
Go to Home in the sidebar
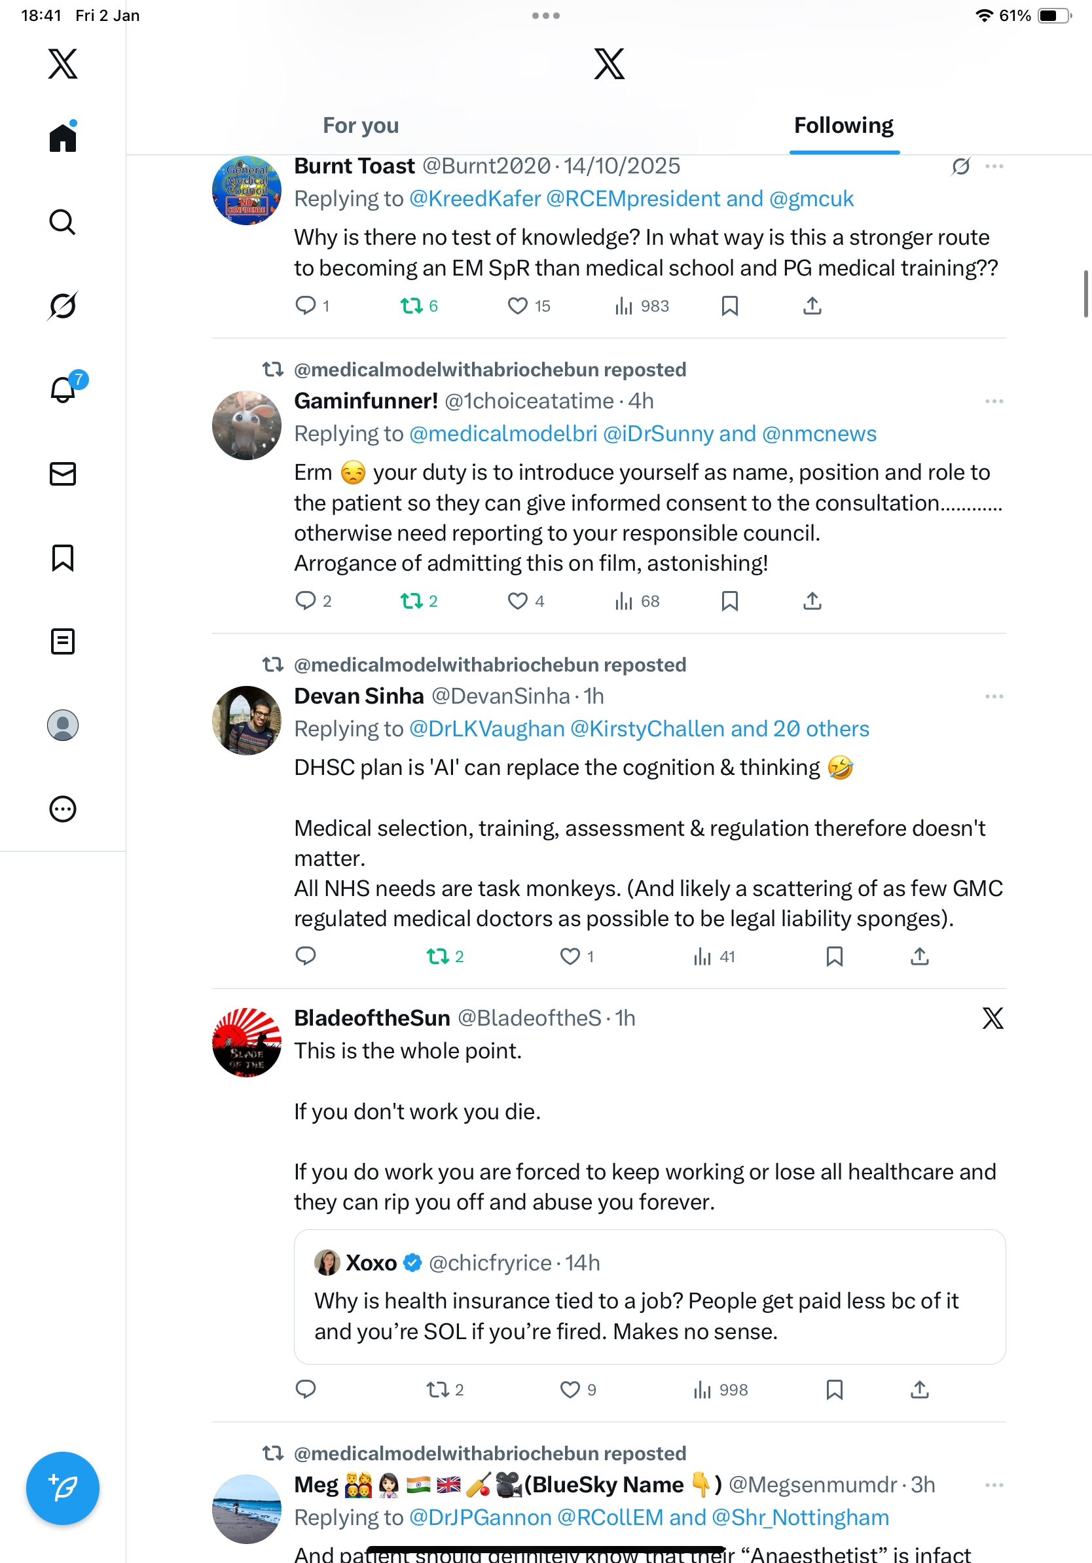(63, 137)
